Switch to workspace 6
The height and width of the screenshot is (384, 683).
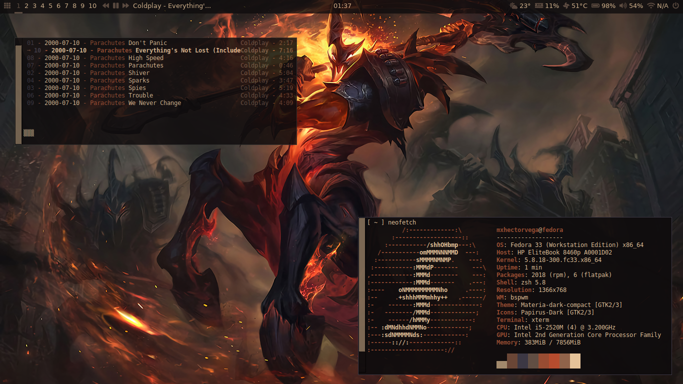[58, 6]
